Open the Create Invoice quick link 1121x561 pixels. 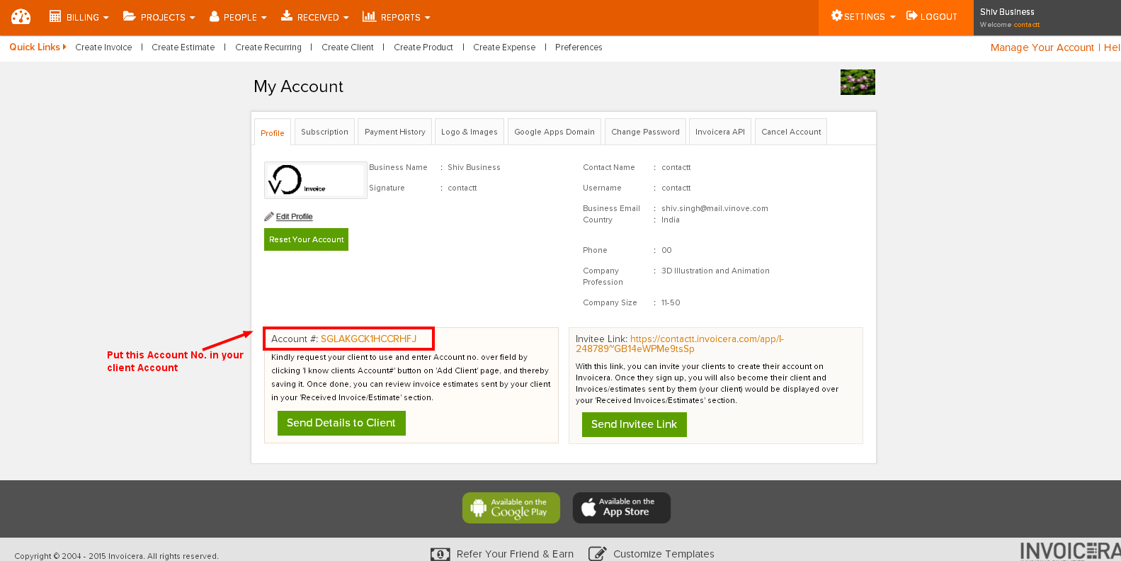pyautogui.click(x=103, y=47)
